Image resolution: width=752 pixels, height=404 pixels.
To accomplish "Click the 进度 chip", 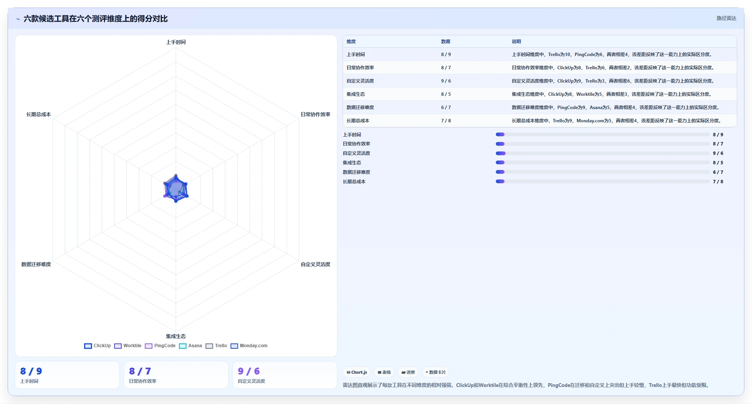I will (x=408, y=372).
